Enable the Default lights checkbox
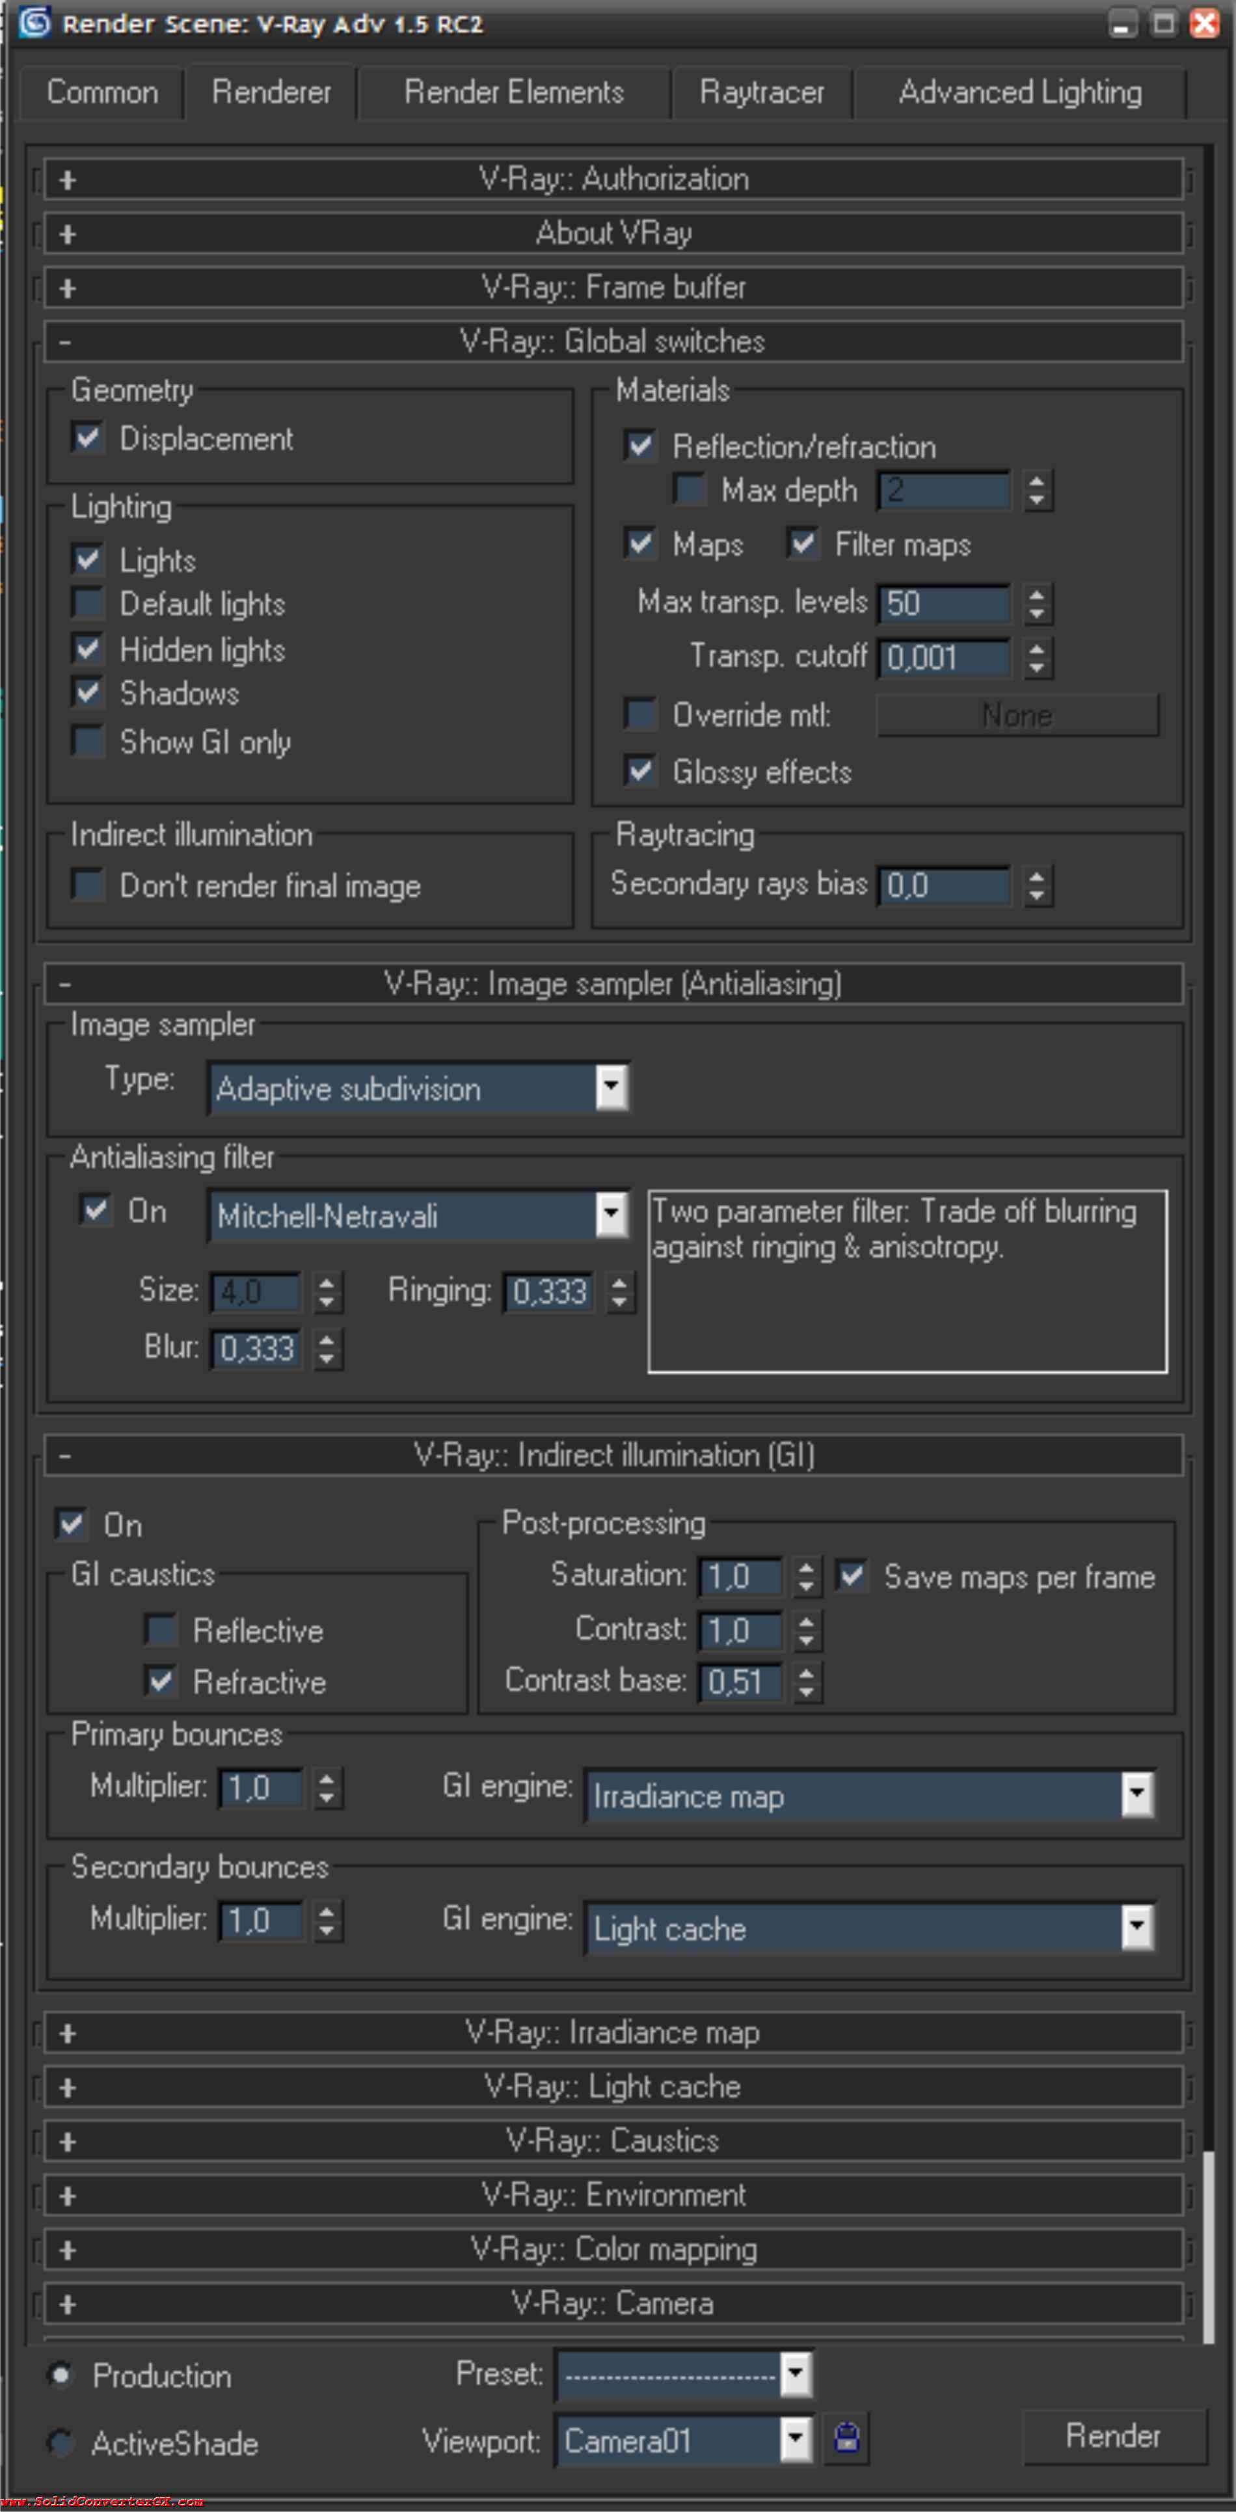 (88, 604)
